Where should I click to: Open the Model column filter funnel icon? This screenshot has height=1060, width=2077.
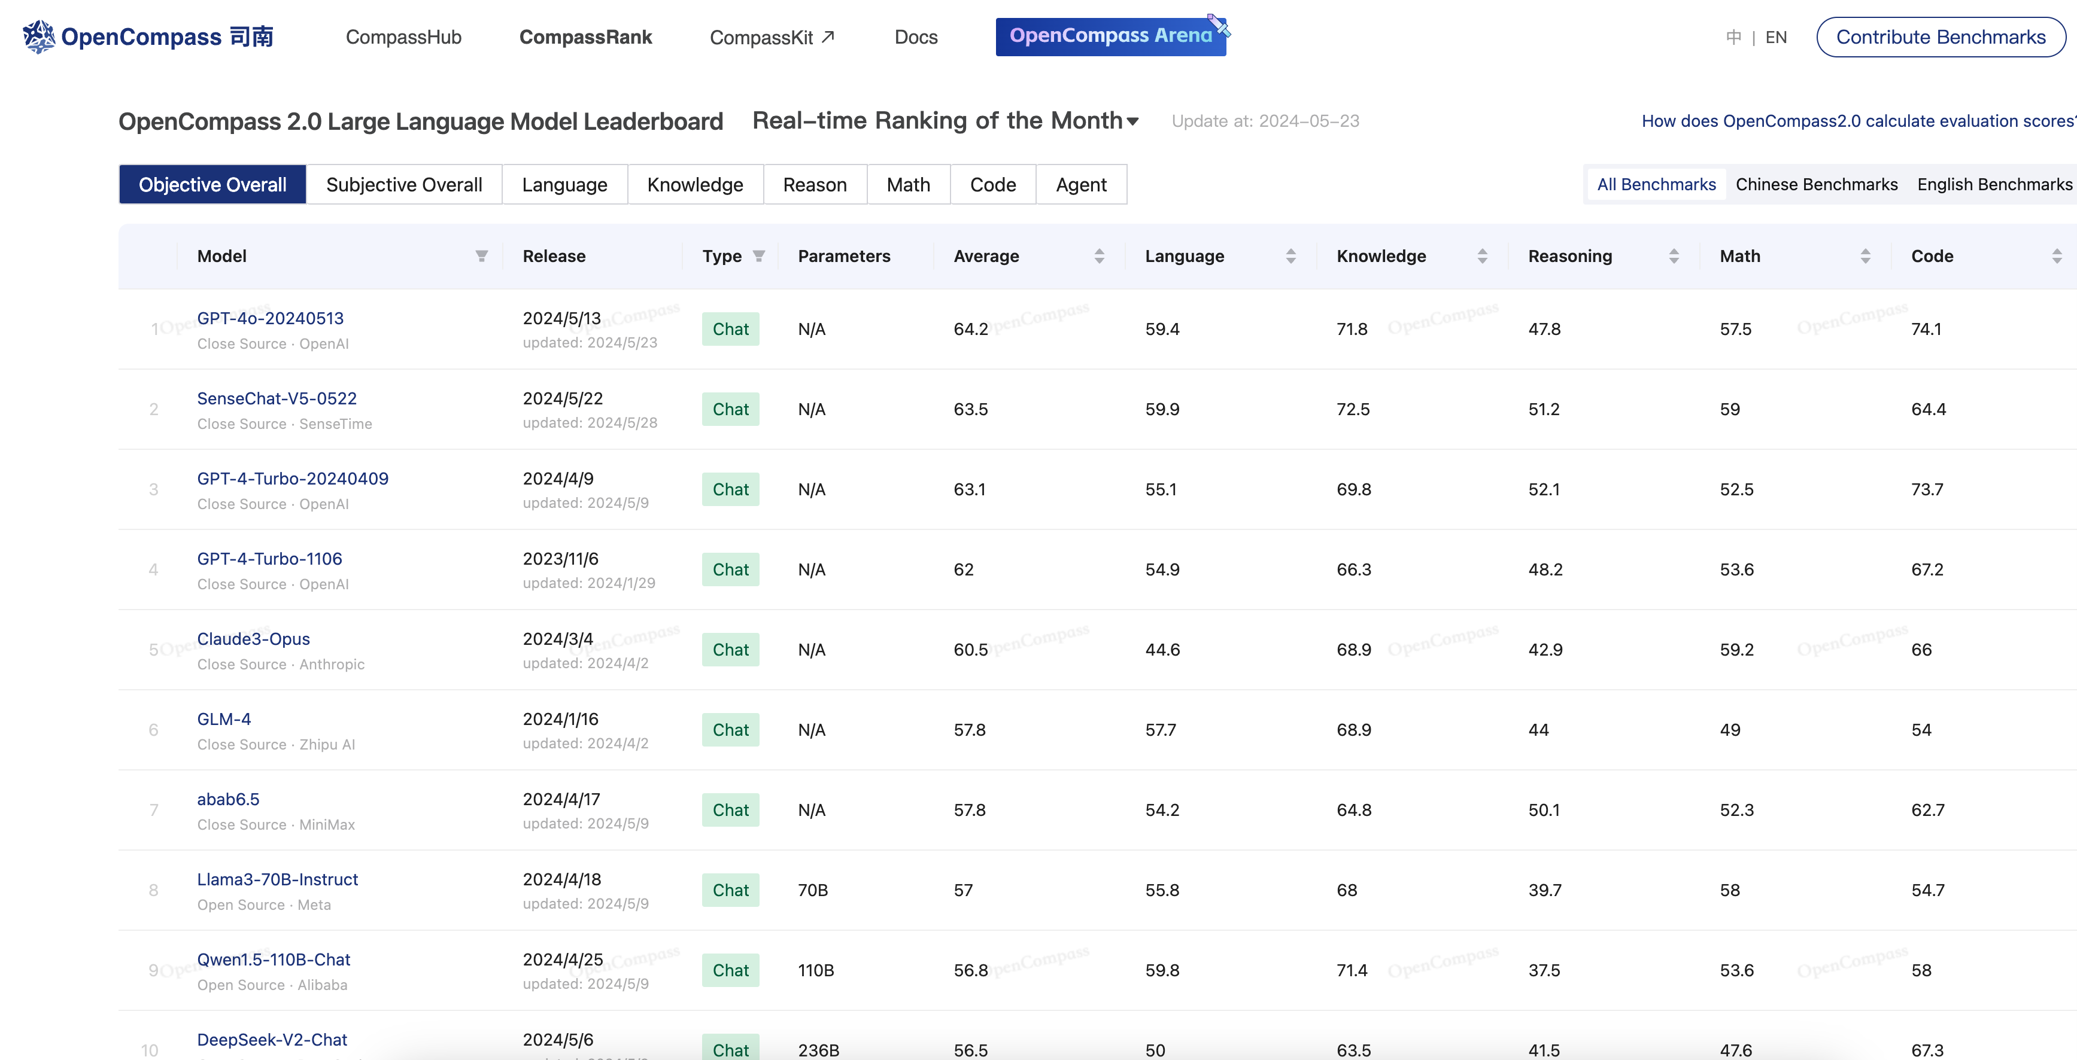(481, 255)
